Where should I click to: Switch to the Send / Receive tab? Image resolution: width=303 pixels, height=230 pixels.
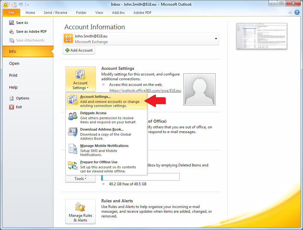tap(55, 13)
